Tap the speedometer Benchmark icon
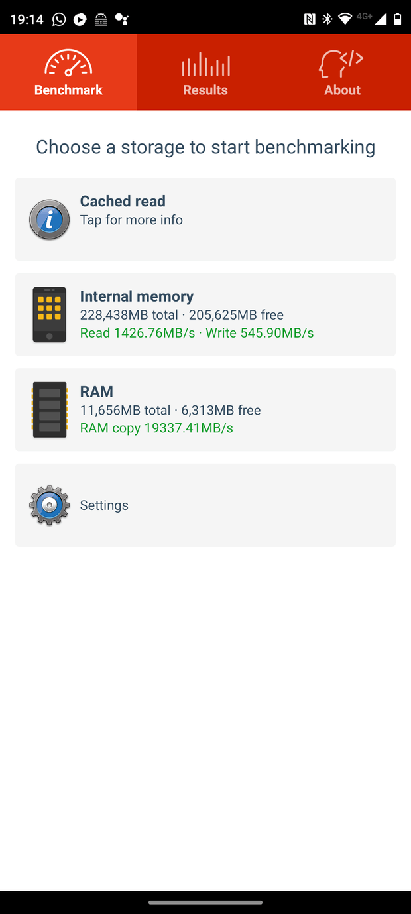411x914 pixels. tap(68, 63)
